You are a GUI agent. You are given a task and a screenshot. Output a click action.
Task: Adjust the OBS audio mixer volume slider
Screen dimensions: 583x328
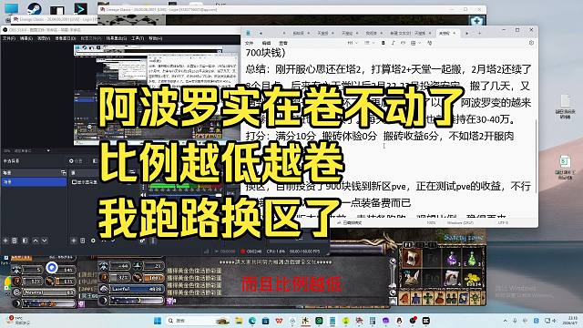click(185, 194)
